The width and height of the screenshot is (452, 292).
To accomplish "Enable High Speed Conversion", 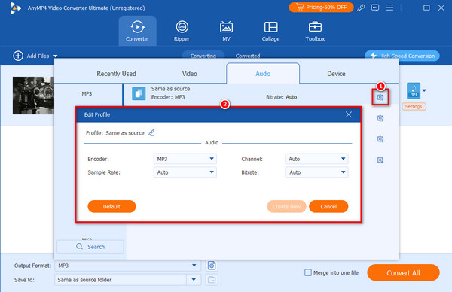I will [x=402, y=56].
